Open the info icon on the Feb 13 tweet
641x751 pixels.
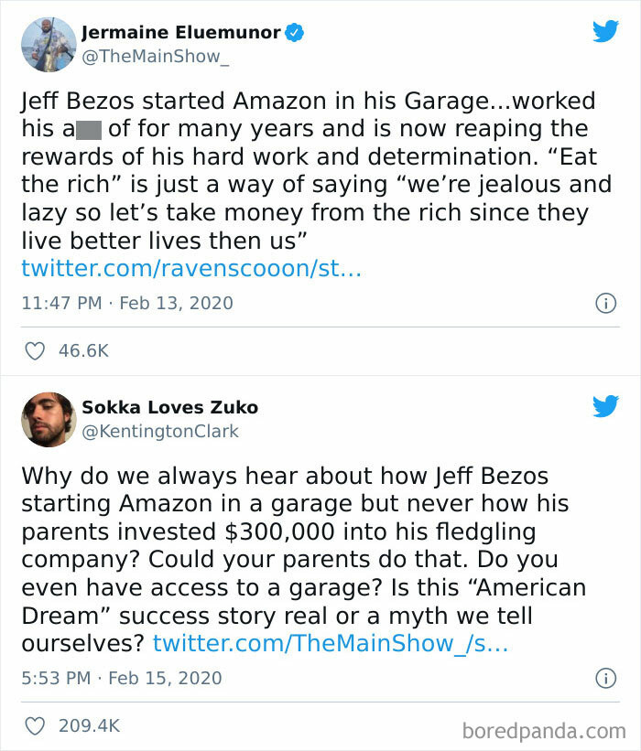point(605,303)
